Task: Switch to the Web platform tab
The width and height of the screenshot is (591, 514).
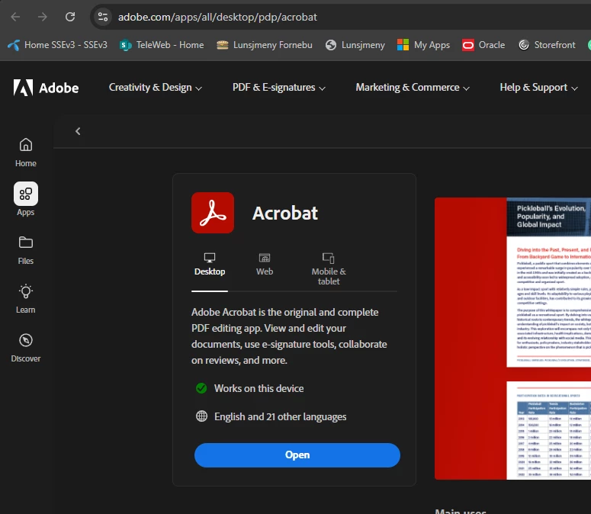Action: tap(265, 265)
